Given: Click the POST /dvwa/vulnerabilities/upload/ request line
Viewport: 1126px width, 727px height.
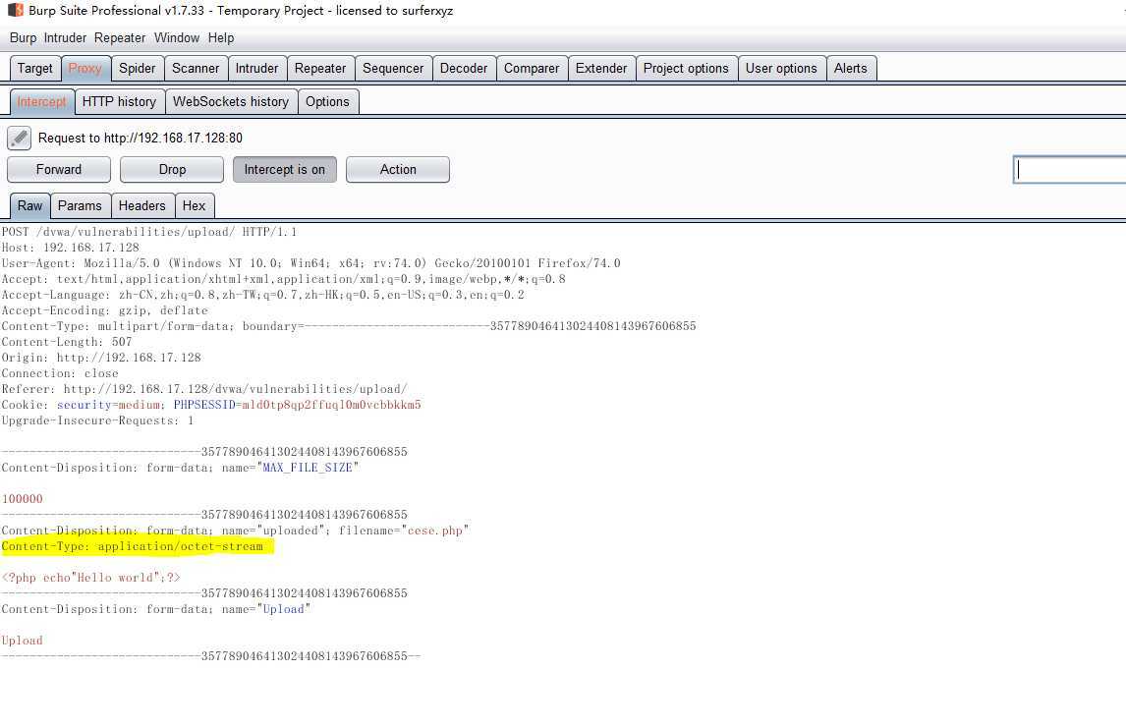Looking at the screenshot, I should tap(149, 232).
